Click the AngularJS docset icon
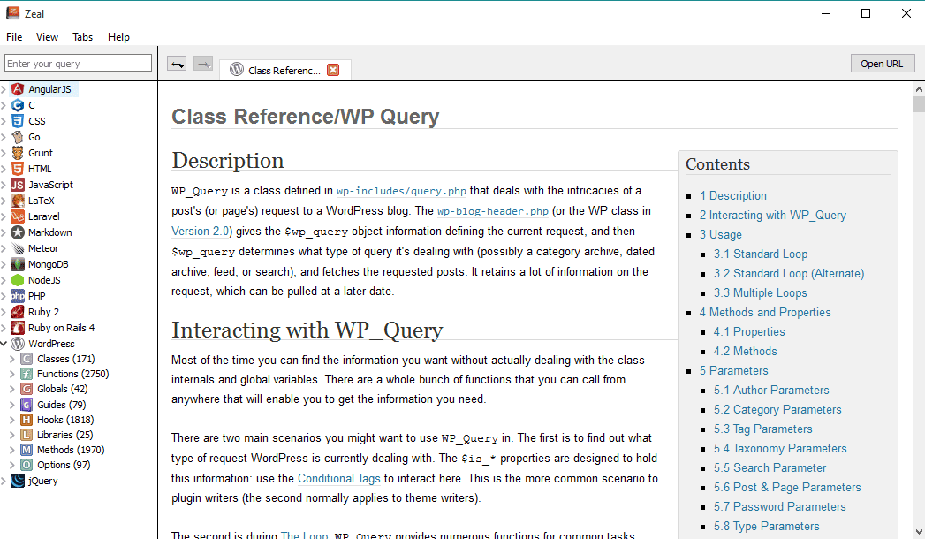 [x=18, y=89]
